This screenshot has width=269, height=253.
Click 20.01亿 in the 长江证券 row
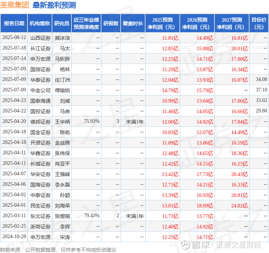(239, 48)
